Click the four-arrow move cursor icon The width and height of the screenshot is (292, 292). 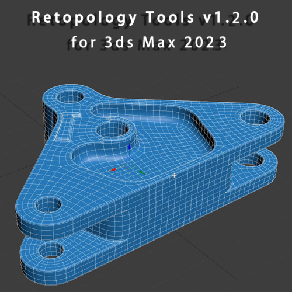pos(175,176)
